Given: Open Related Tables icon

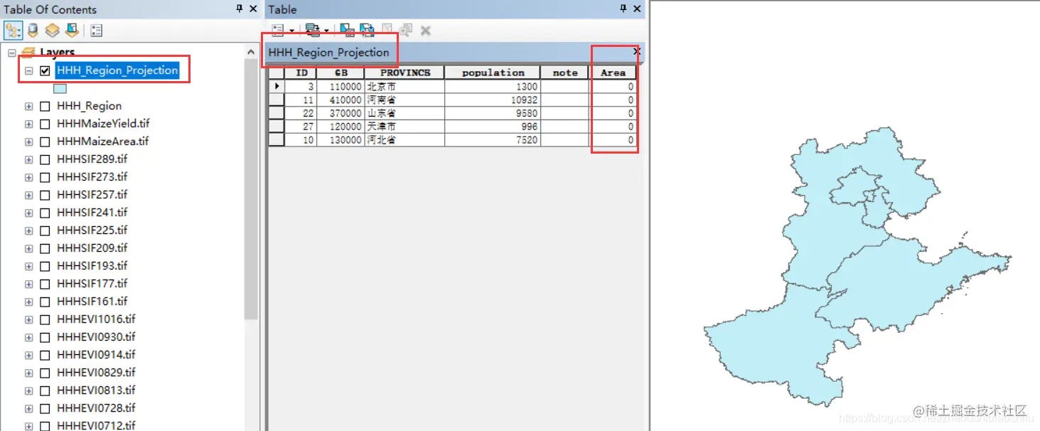Looking at the screenshot, I should pos(312,30).
